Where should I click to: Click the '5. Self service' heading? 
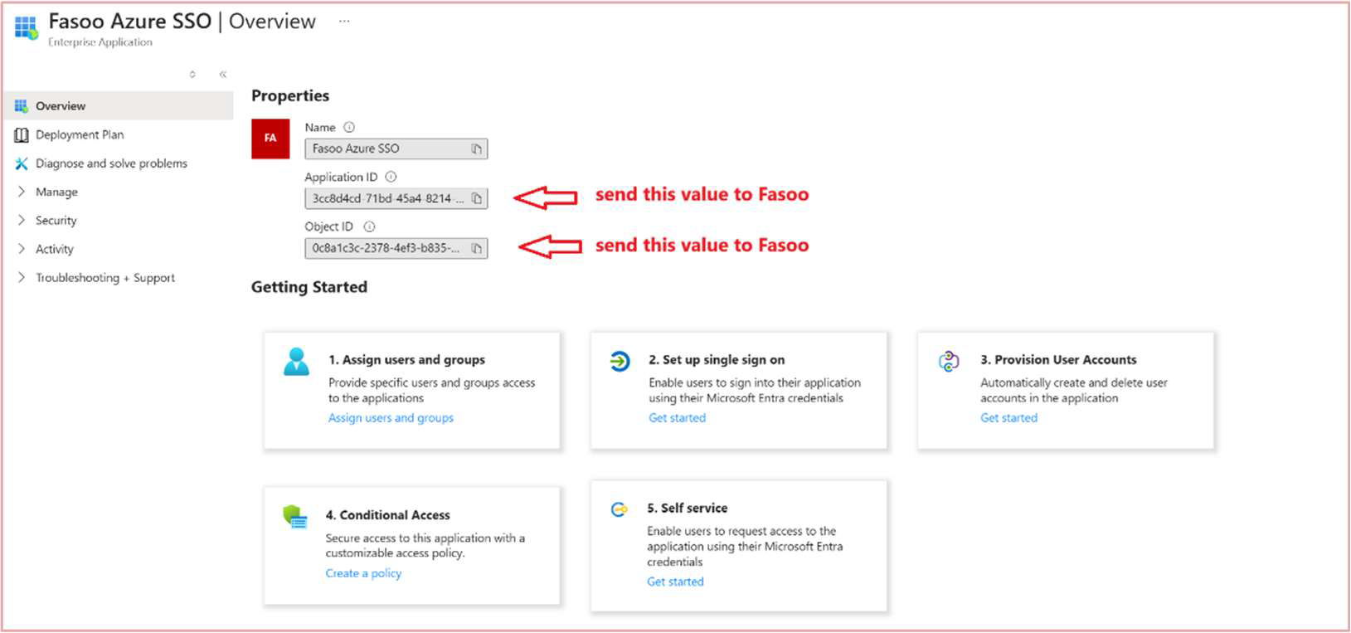click(x=688, y=509)
